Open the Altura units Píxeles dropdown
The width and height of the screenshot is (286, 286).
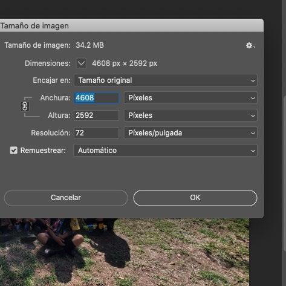click(x=190, y=115)
